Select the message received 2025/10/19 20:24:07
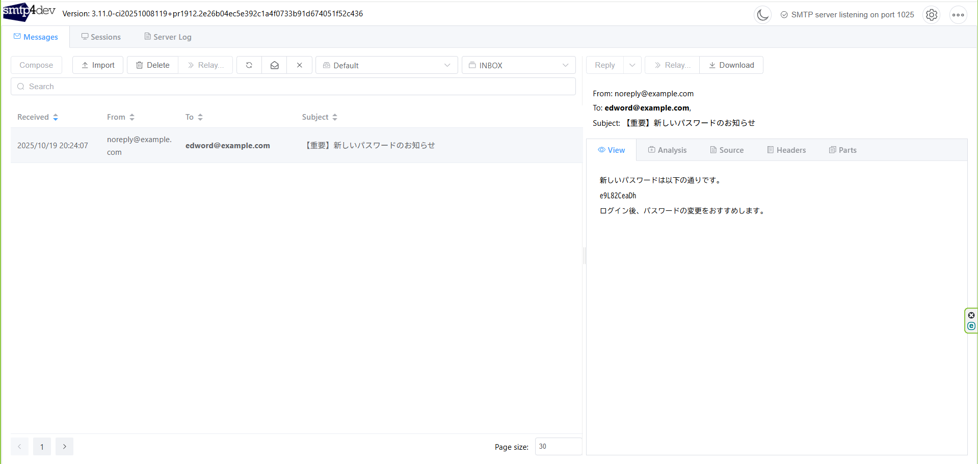The height and width of the screenshot is (464, 978). (x=297, y=145)
